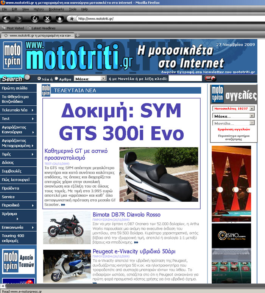Go to Πρώτη σελίδα in sidebar

tap(18, 88)
